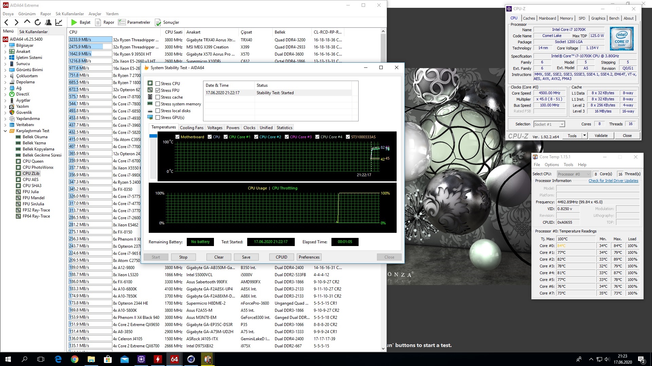Open Preferences in stability test
Image resolution: width=652 pixels, height=366 pixels.
tap(309, 257)
